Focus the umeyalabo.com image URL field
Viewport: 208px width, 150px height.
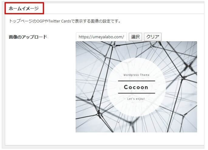click(x=101, y=37)
